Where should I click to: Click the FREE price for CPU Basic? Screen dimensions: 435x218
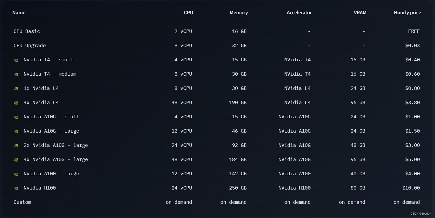(414, 31)
